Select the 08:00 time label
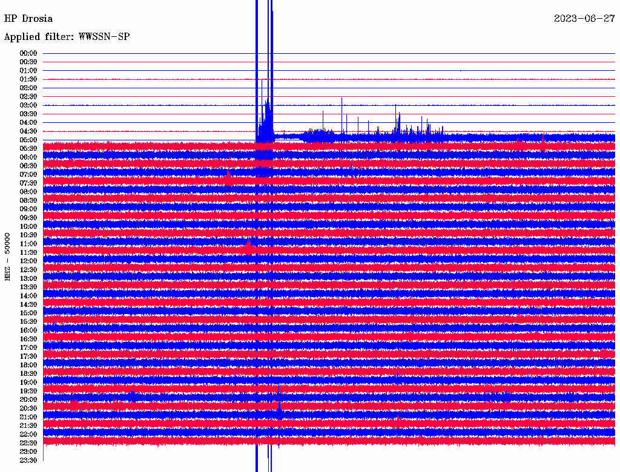 tap(28, 192)
